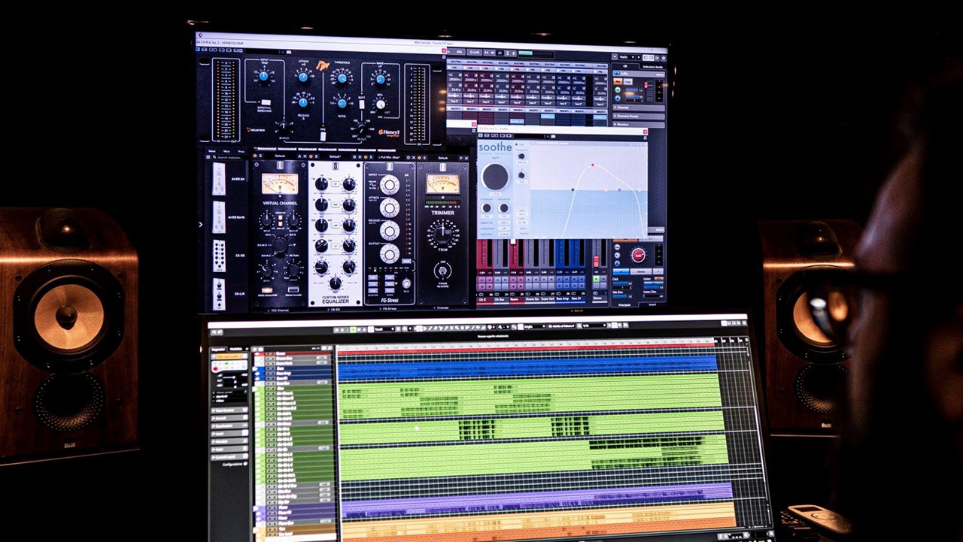Select the CS-EQ module thumbnail in browser
This screenshot has width=963, height=542.
pos(218,256)
